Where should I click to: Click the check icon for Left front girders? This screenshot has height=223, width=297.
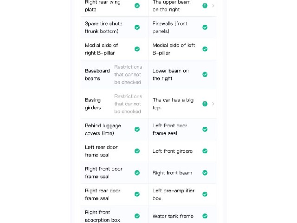[205, 151]
